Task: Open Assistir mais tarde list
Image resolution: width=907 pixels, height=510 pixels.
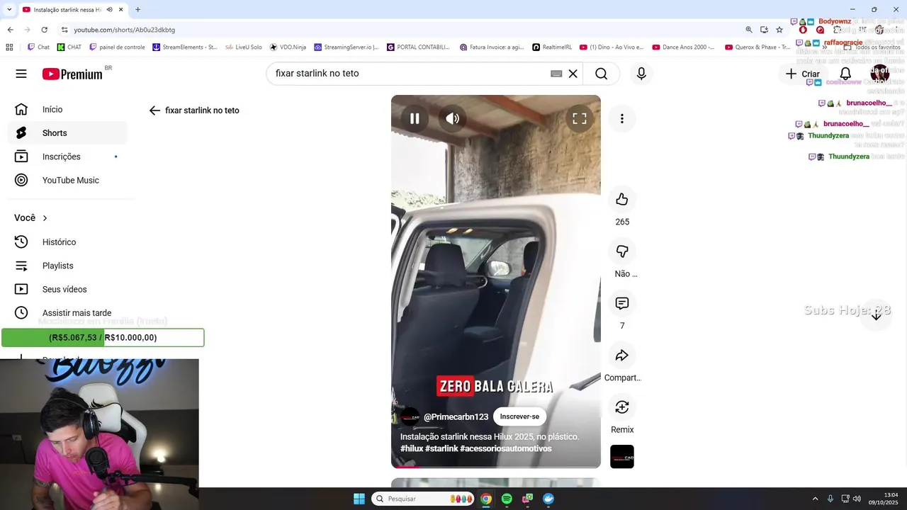Action: tap(67, 313)
